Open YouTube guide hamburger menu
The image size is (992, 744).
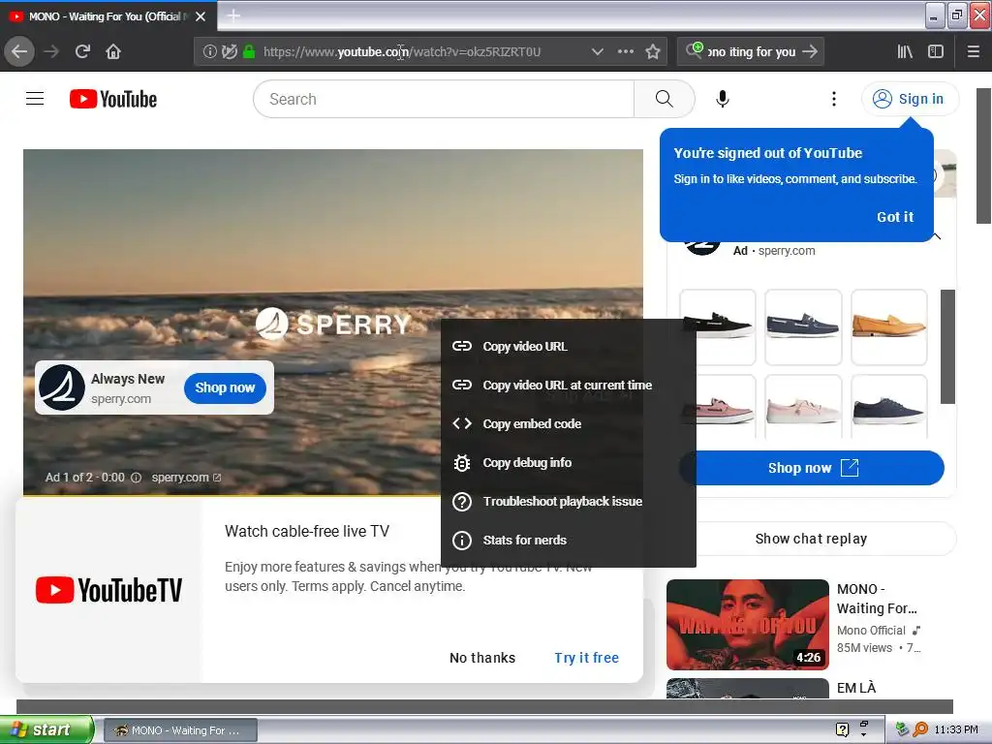35,99
